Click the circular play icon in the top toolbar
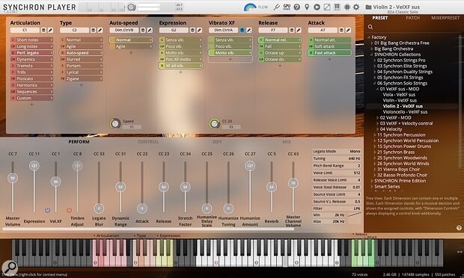This screenshot has height=278, width=464. click(317, 7)
